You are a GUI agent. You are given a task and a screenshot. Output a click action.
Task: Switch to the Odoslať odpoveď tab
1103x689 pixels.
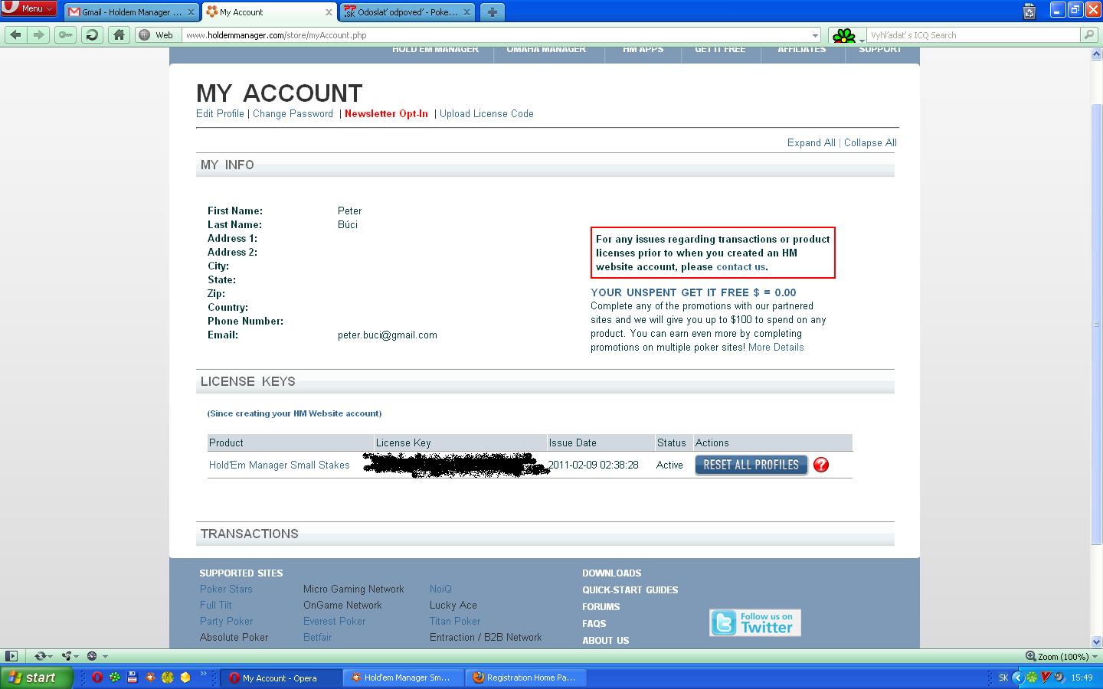[x=407, y=12]
